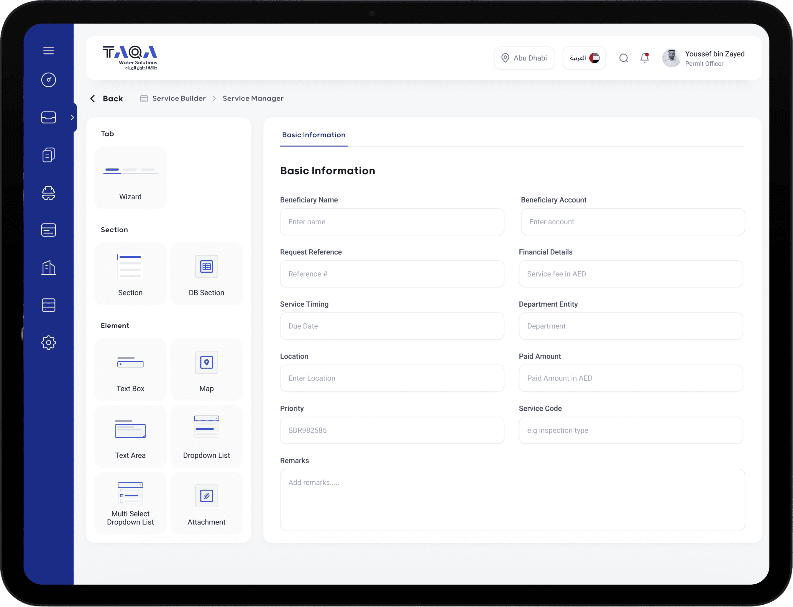793x607 pixels.
Task: Select the Map element tile
Action: click(206, 370)
